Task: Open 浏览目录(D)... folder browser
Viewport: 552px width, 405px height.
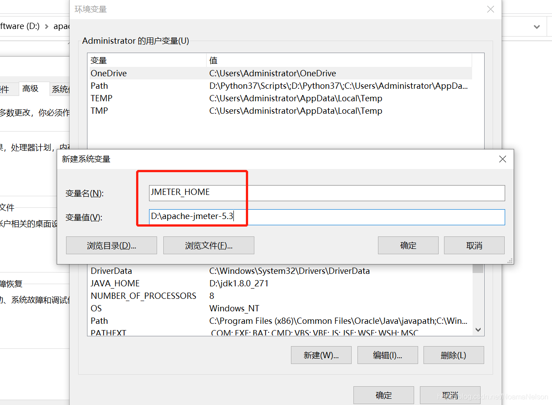Action: click(x=112, y=245)
